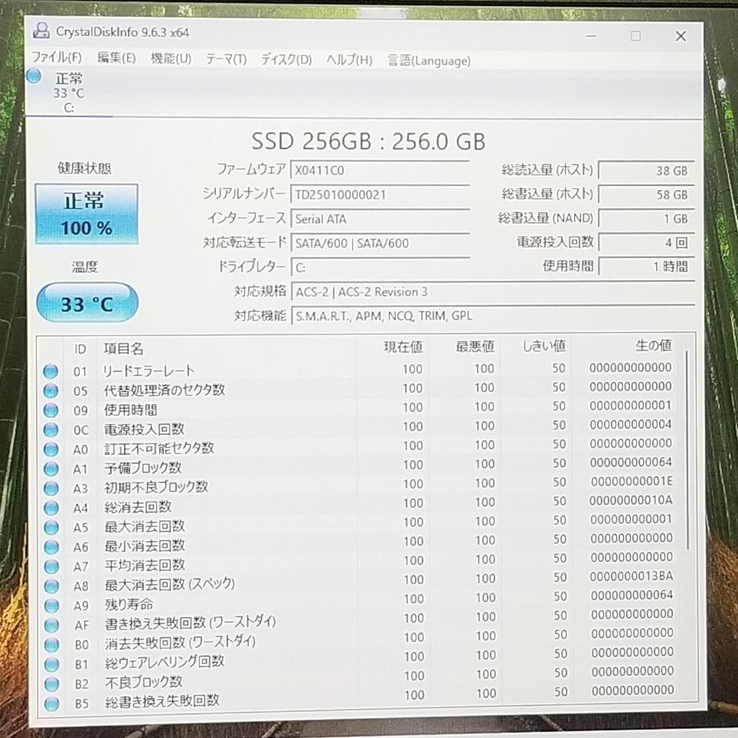Open the ヘルプ(H) menu

coord(350,59)
